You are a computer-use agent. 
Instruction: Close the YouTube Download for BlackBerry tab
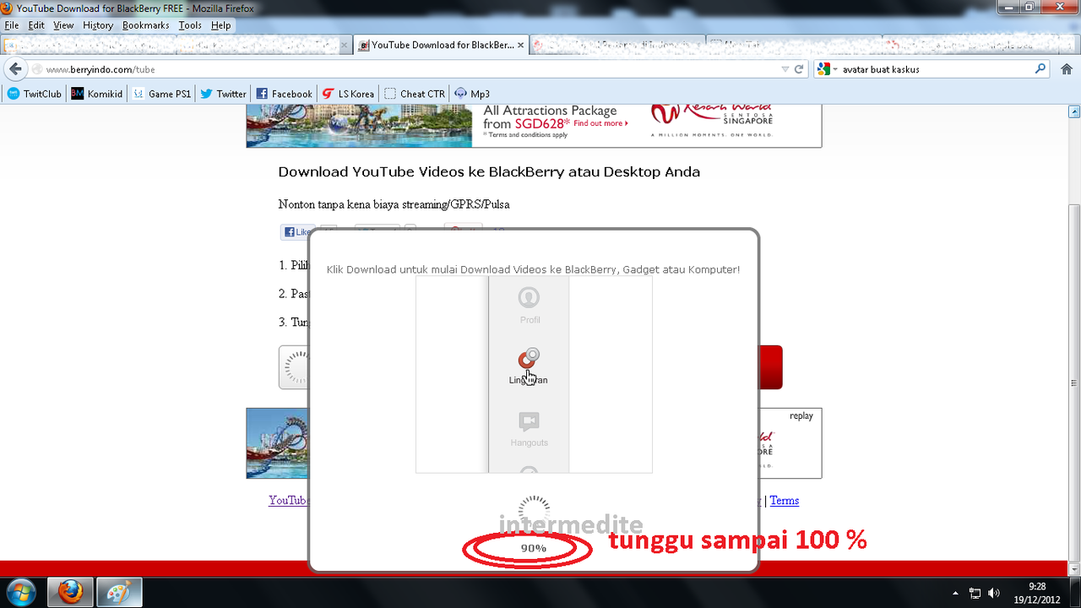[520, 46]
